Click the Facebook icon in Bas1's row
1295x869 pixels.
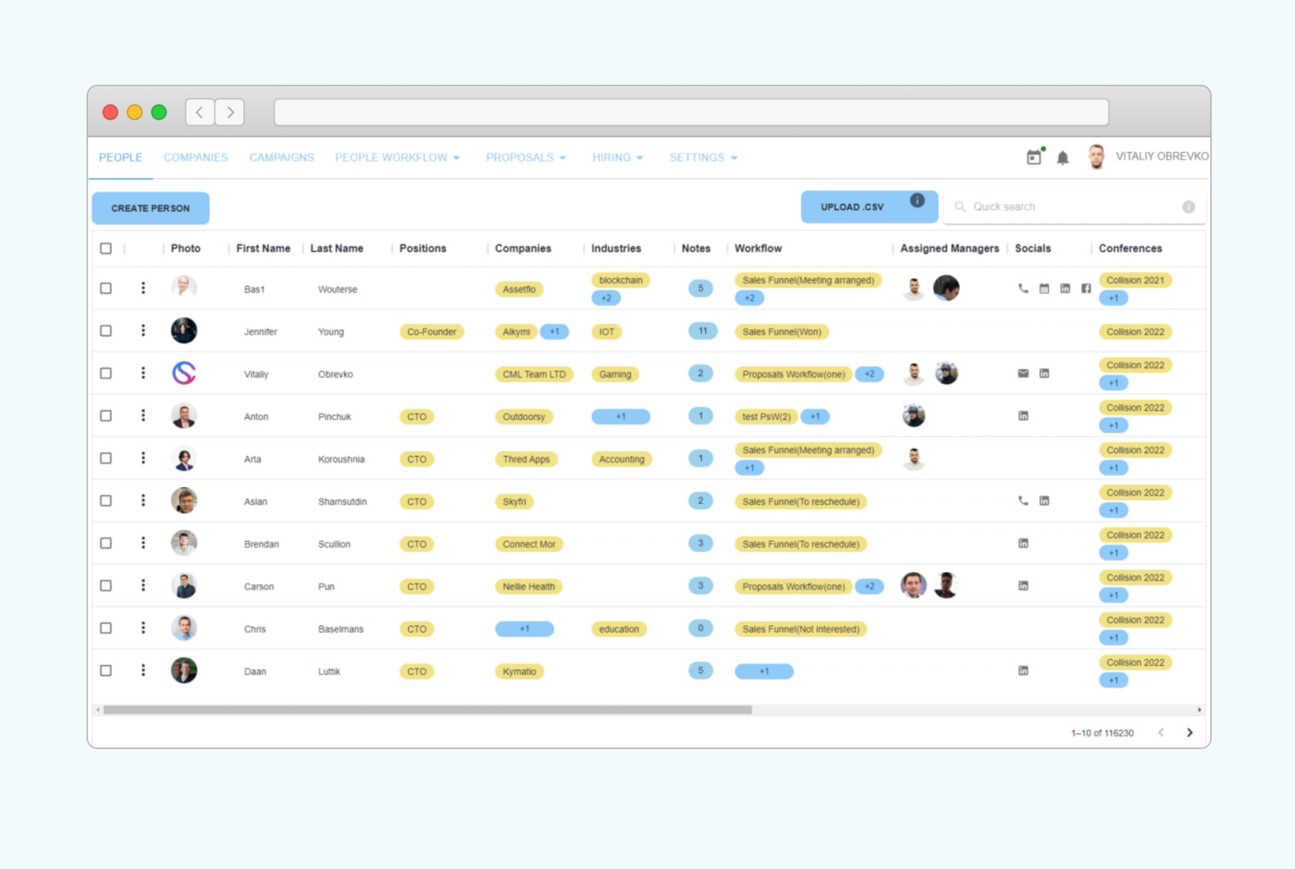pos(1086,289)
